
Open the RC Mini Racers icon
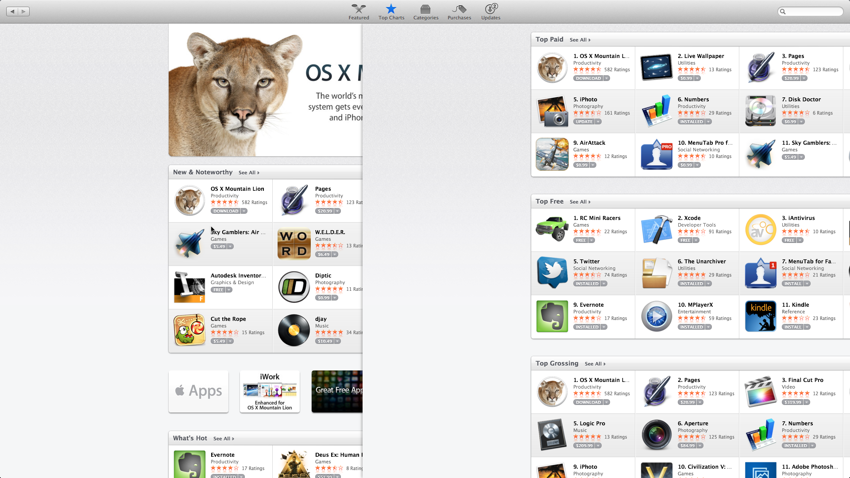(552, 229)
